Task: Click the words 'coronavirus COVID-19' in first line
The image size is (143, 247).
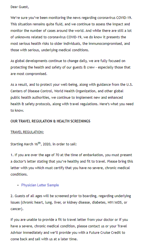Action: tap(114, 18)
